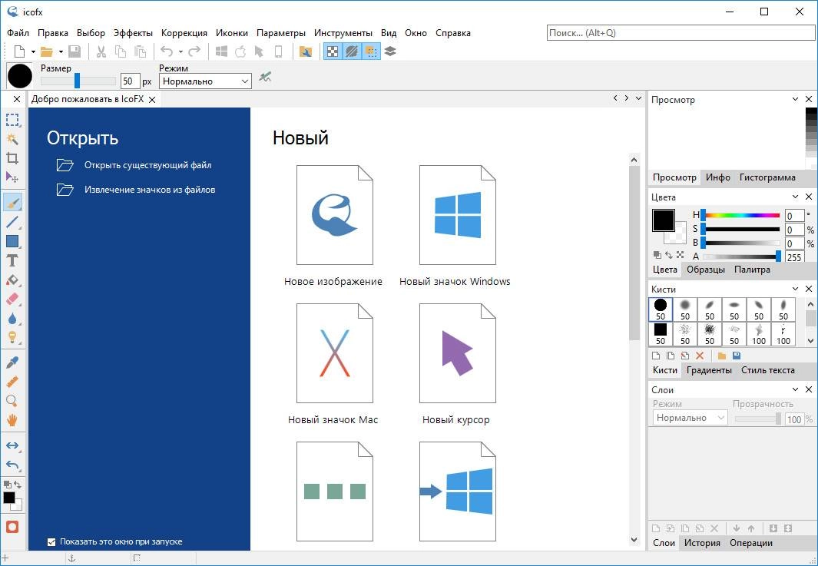This screenshot has height=566, width=818.
Task: Switch to the История tab
Action: (x=702, y=543)
